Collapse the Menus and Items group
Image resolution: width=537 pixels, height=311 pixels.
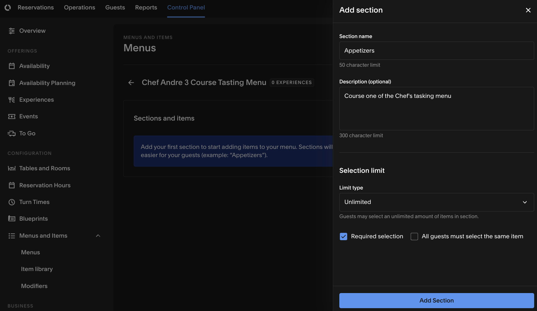click(98, 236)
